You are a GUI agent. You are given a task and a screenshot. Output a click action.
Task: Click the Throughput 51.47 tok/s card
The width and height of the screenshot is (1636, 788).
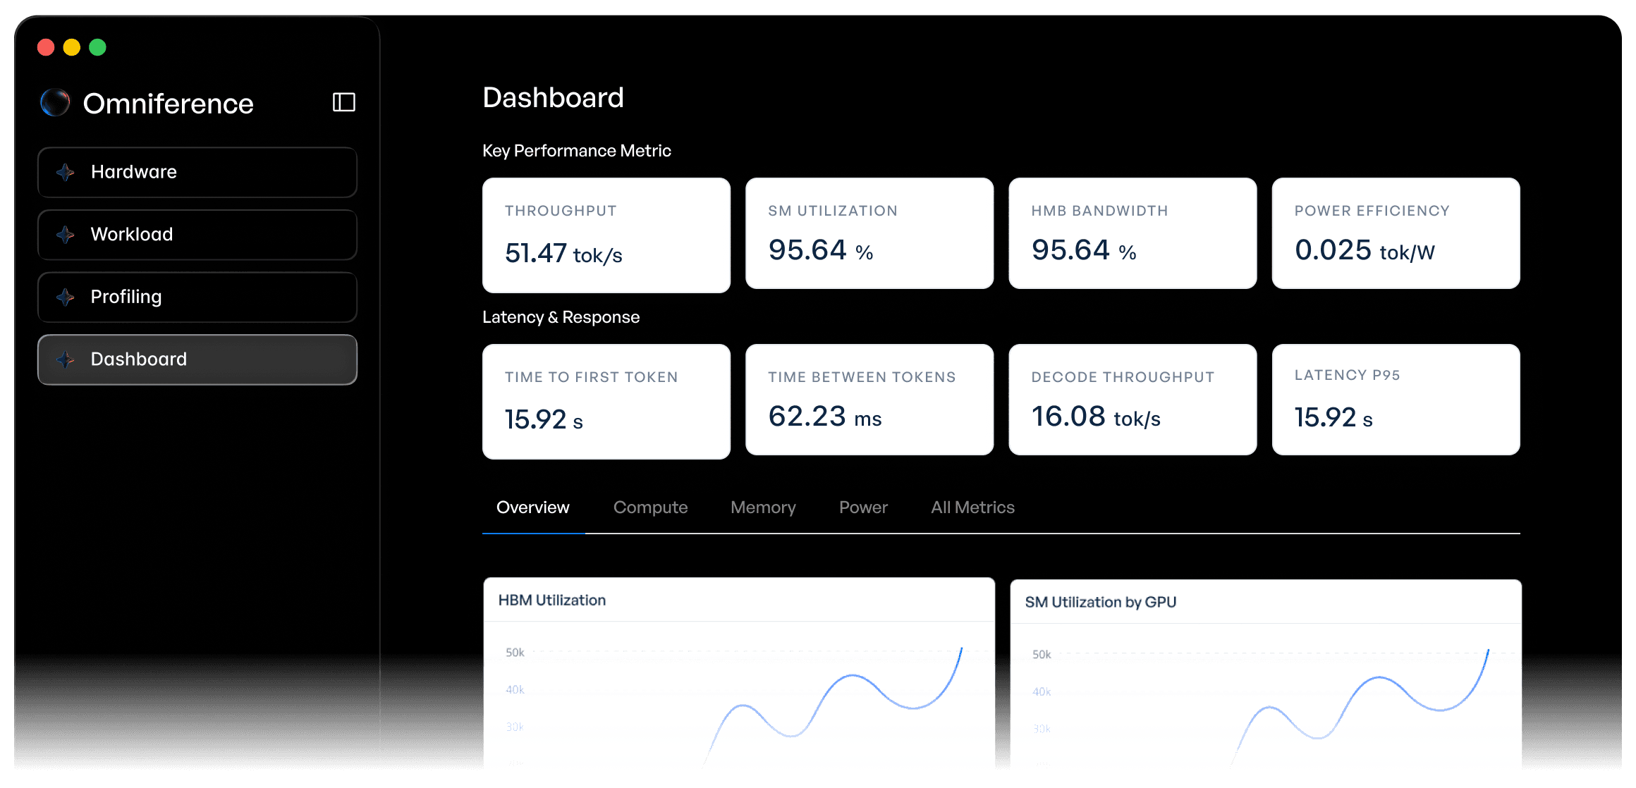coord(606,235)
